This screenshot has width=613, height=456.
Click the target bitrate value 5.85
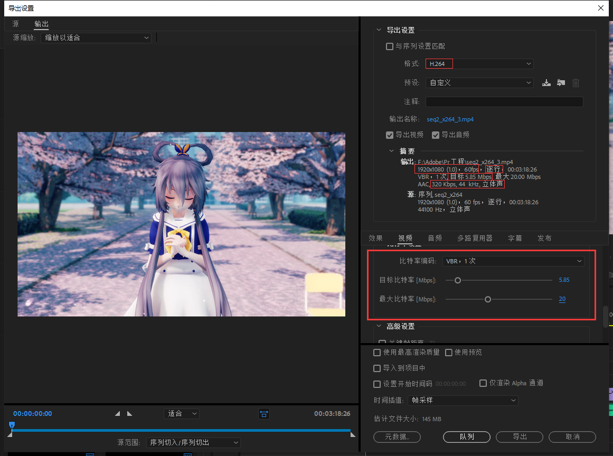click(x=564, y=280)
